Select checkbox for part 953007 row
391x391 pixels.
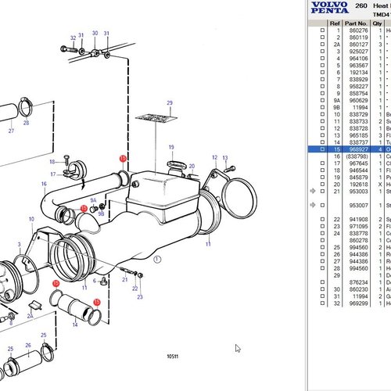(x=322, y=205)
